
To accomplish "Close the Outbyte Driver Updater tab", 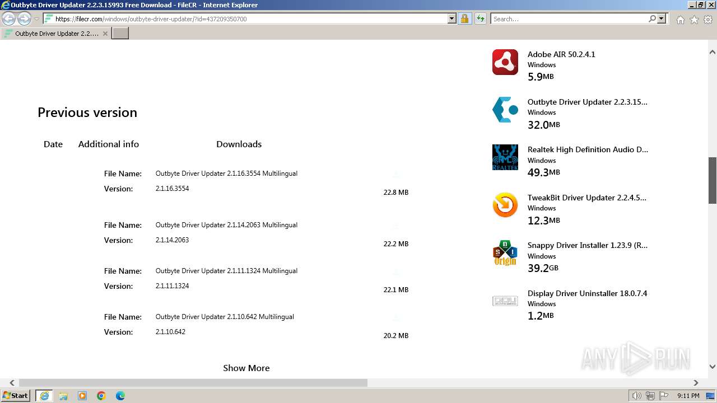I will [x=105, y=34].
